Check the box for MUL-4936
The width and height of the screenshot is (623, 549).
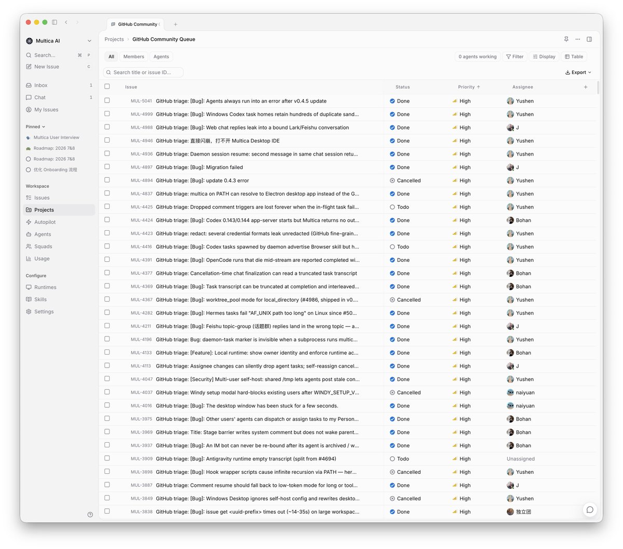107,153
